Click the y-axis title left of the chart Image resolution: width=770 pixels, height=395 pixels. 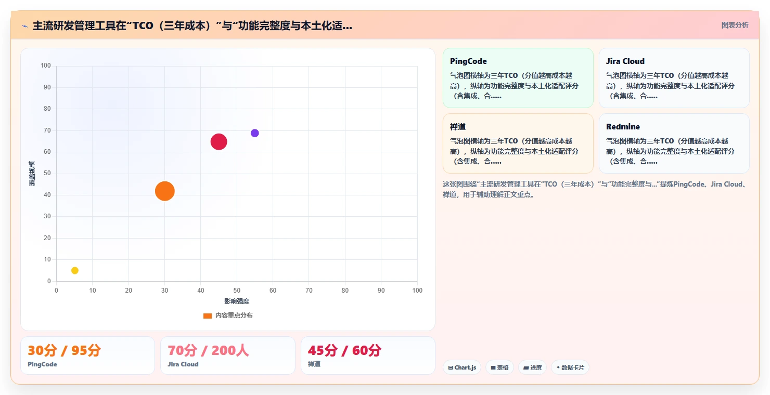(32, 174)
